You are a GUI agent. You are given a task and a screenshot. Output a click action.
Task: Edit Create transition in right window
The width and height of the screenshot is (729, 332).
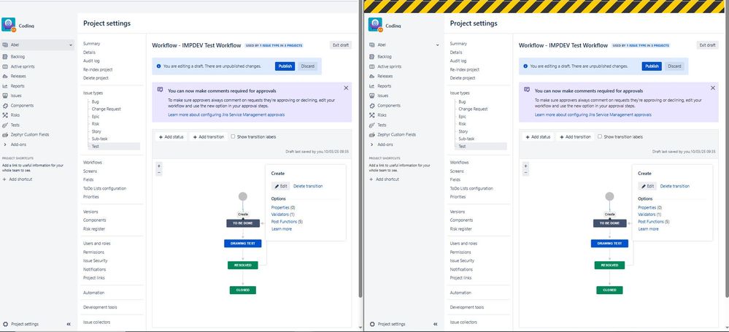[648, 186]
